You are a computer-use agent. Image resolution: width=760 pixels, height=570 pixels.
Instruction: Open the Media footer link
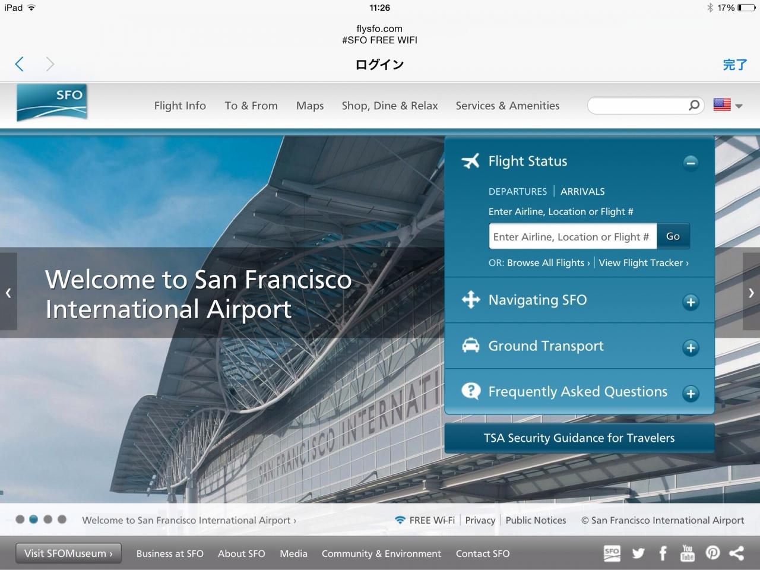294,553
